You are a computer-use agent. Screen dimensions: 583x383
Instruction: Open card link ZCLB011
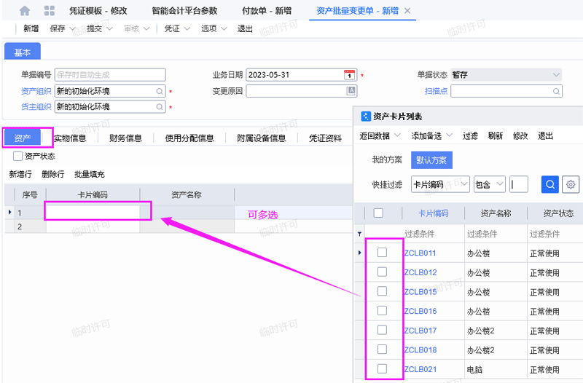420,253
